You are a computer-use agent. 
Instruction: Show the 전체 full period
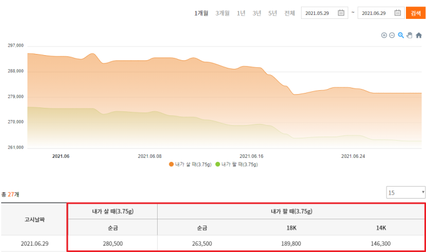click(290, 13)
